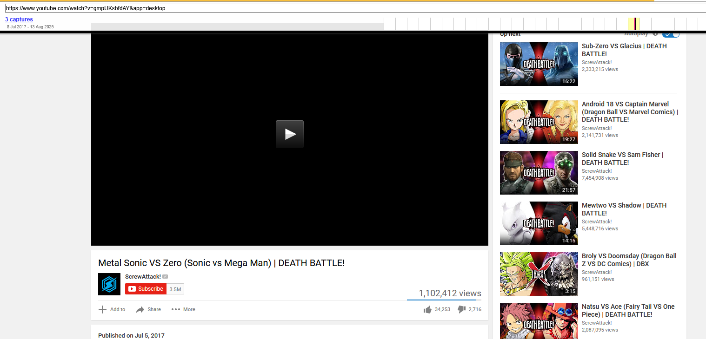Click the Add to plus icon
Viewport: 706px width, 339px height.
tap(102, 309)
